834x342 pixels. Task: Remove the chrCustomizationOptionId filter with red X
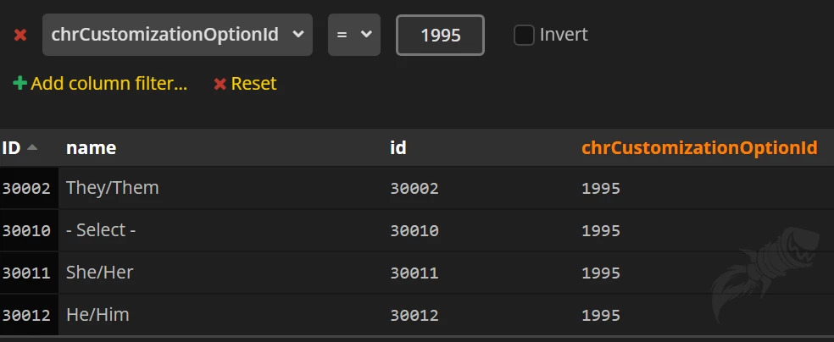21,36
